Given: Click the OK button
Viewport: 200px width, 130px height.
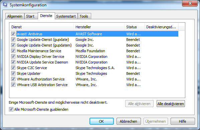Looking at the screenshot, I should (102, 121).
